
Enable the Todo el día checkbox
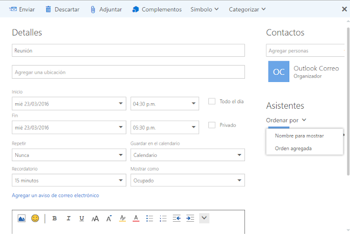(212, 101)
